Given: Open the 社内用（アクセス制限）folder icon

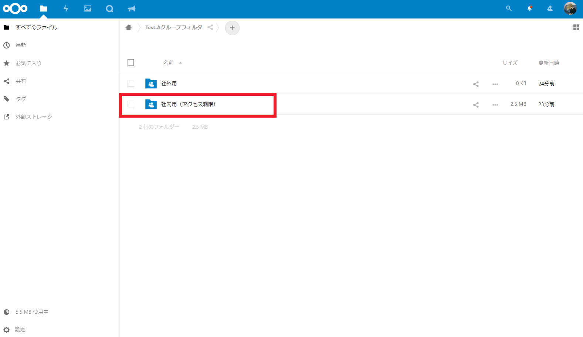Looking at the screenshot, I should 151,104.
